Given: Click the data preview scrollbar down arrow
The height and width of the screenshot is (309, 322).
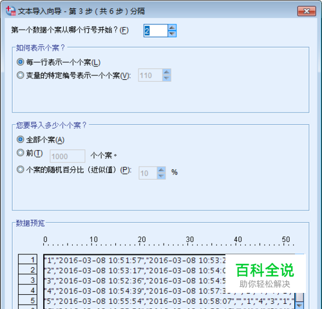Looking at the screenshot, I should click(x=299, y=305).
